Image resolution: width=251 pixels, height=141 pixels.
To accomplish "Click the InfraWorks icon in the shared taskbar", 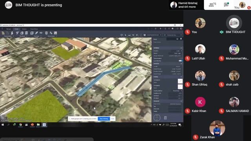I will click(44, 125).
